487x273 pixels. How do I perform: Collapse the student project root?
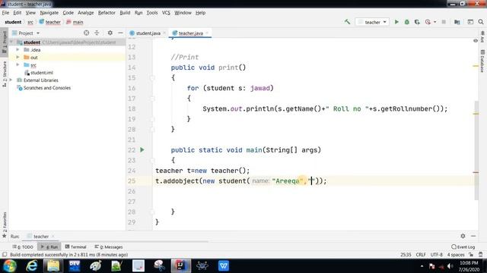pos(11,42)
